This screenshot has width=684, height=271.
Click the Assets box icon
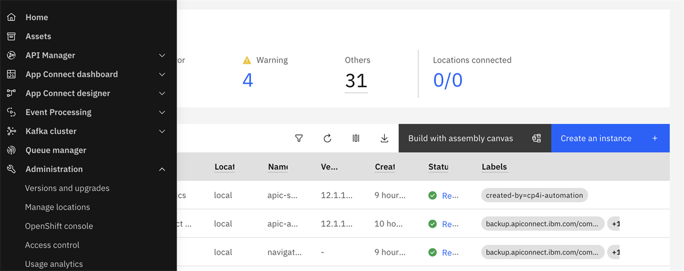(x=11, y=36)
